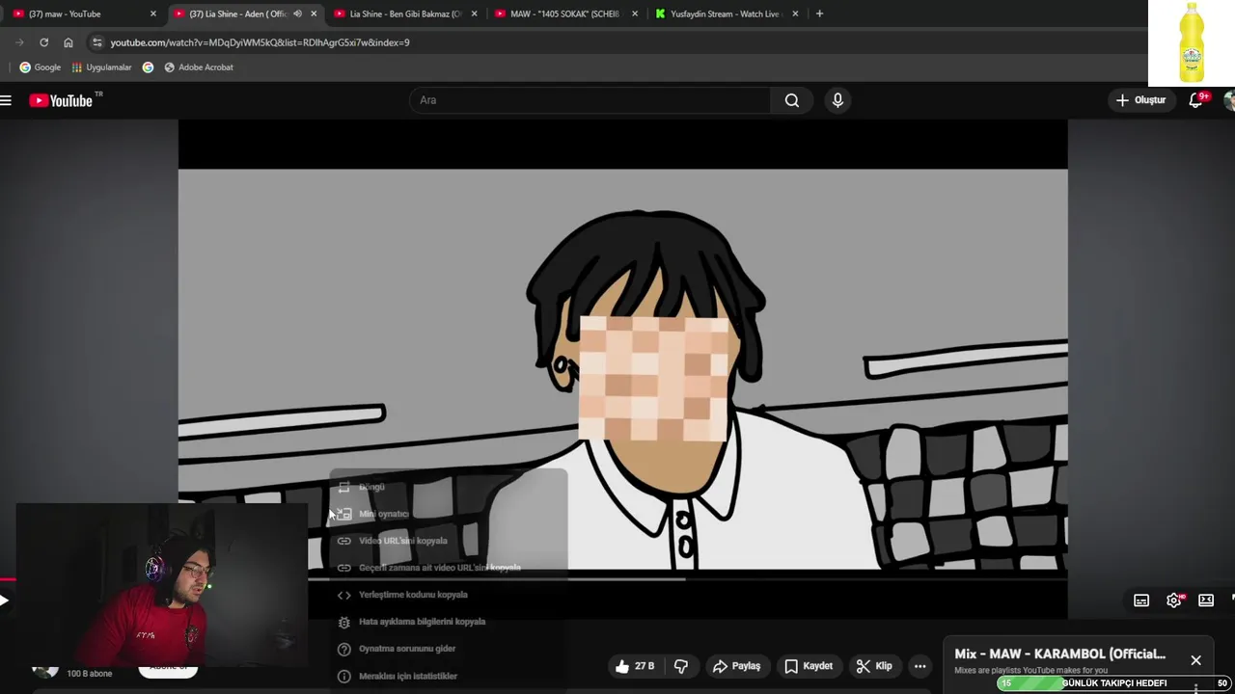
Task: Click the youtube.com URL address bar
Action: coord(260,42)
